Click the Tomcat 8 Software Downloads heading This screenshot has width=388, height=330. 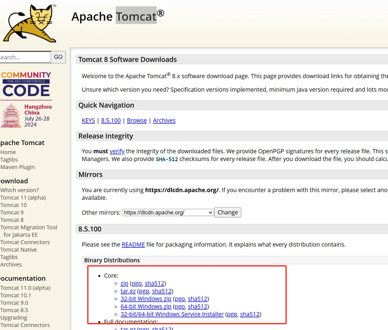(127, 60)
